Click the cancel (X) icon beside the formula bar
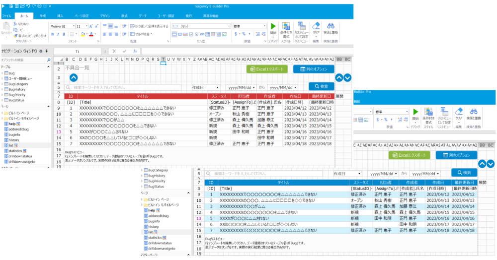497x260 pixels. point(114,51)
